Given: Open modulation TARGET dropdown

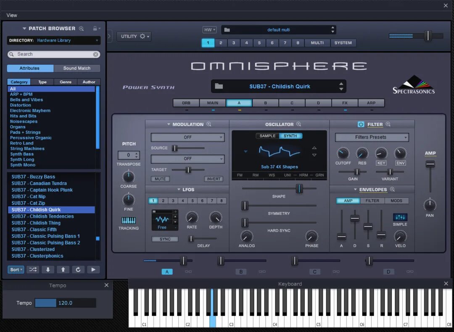Looking at the screenshot, I should [187, 159].
